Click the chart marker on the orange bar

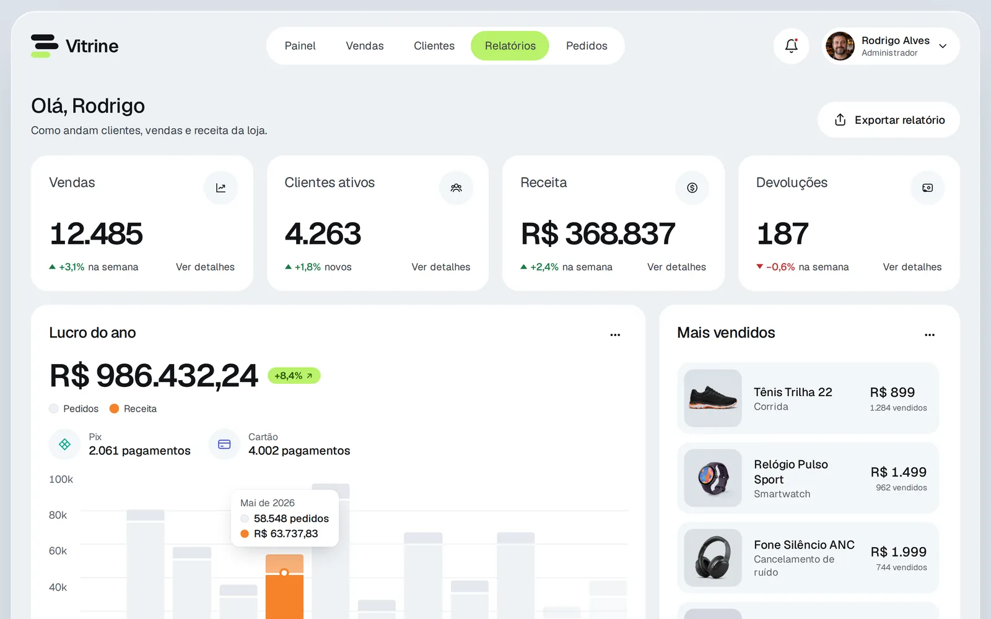pyautogui.click(x=284, y=573)
